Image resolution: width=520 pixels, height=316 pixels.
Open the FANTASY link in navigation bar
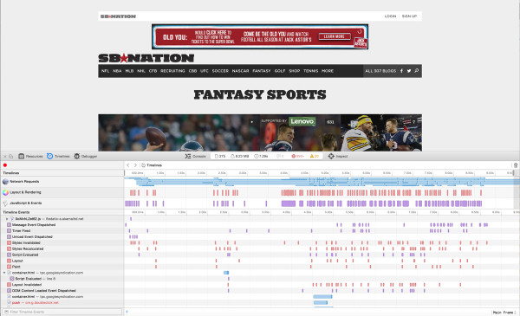pos(262,71)
